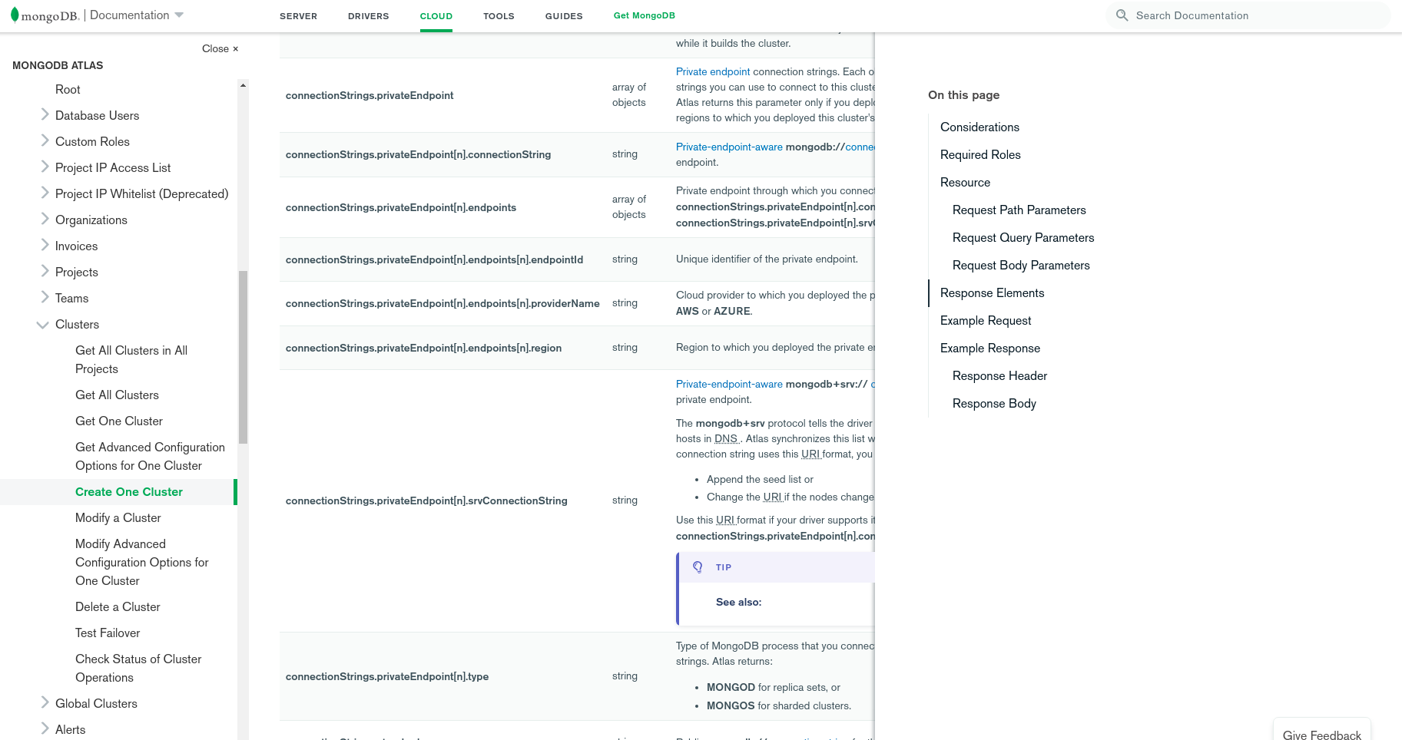Open the DRIVERS tab

pyautogui.click(x=368, y=16)
